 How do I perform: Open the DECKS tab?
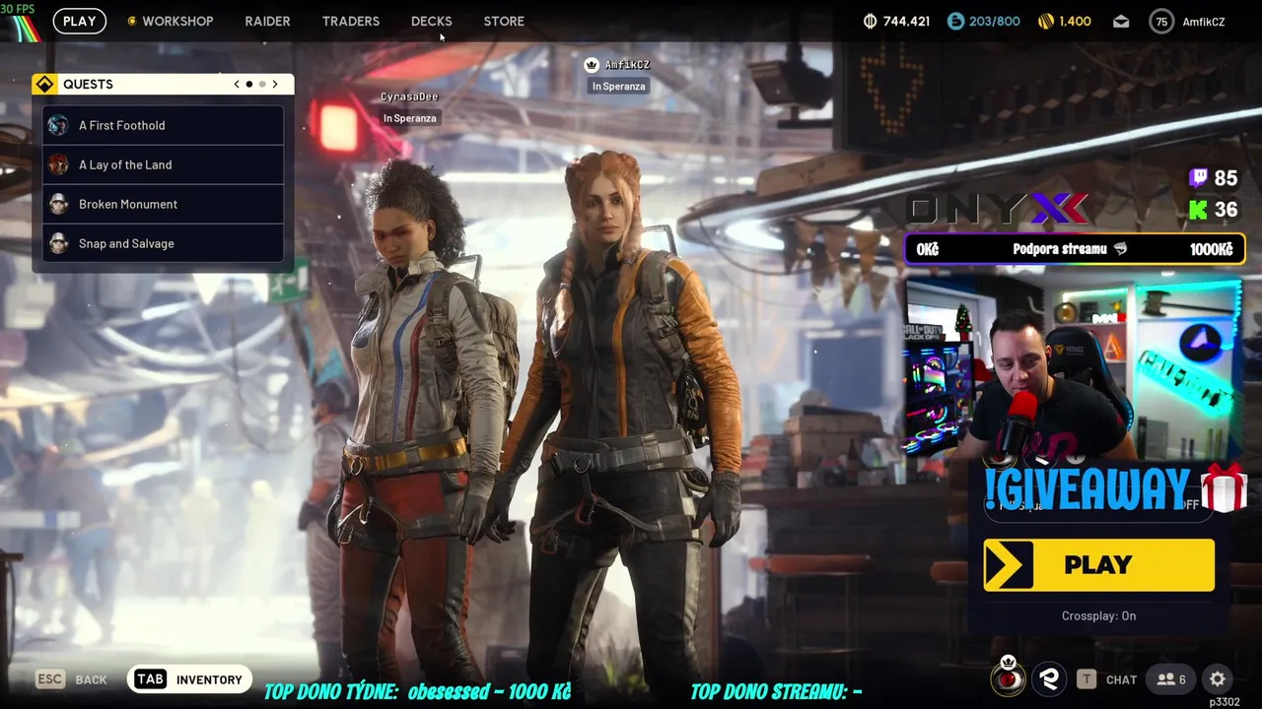[x=431, y=21]
